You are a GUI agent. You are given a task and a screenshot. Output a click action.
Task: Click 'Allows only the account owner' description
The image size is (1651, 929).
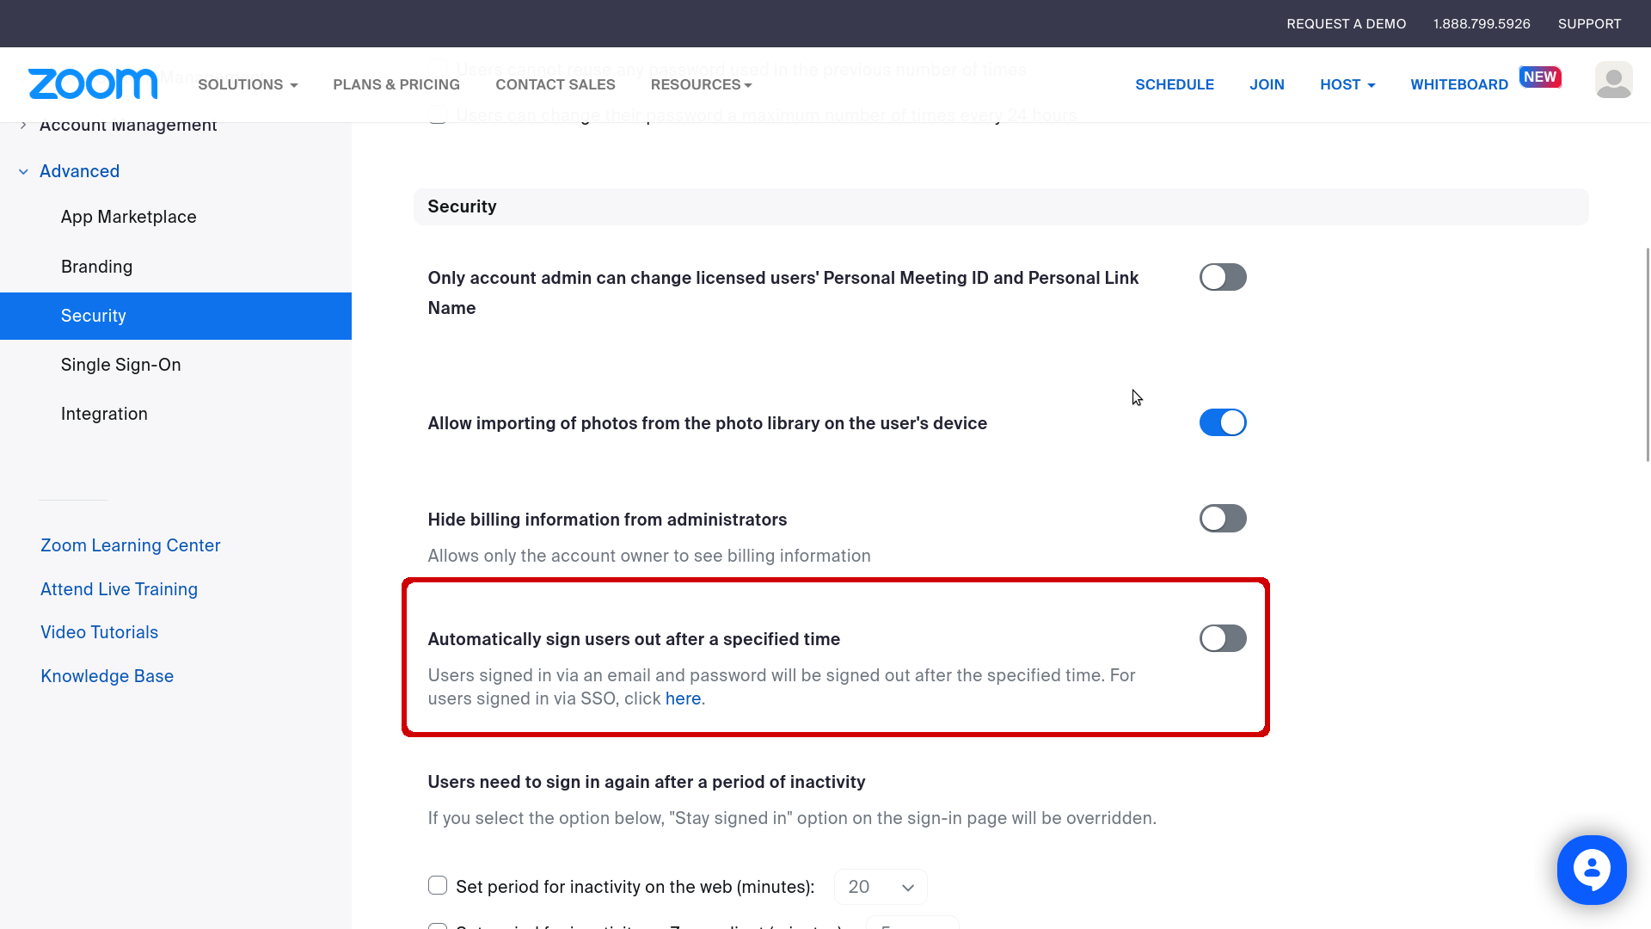click(x=649, y=556)
